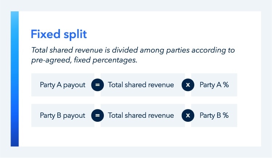
Task: Click the equals icon in Party B row
Action: coord(97,116)
